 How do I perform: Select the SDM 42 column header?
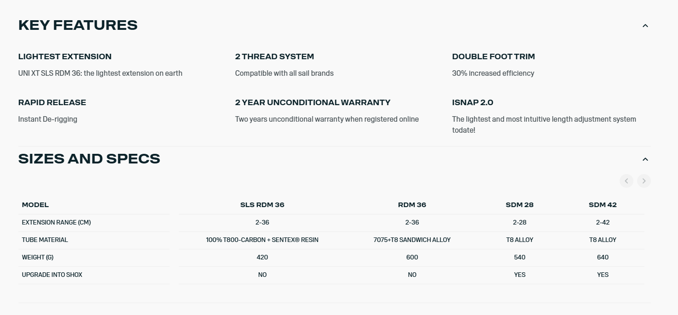tap(602, 205)
